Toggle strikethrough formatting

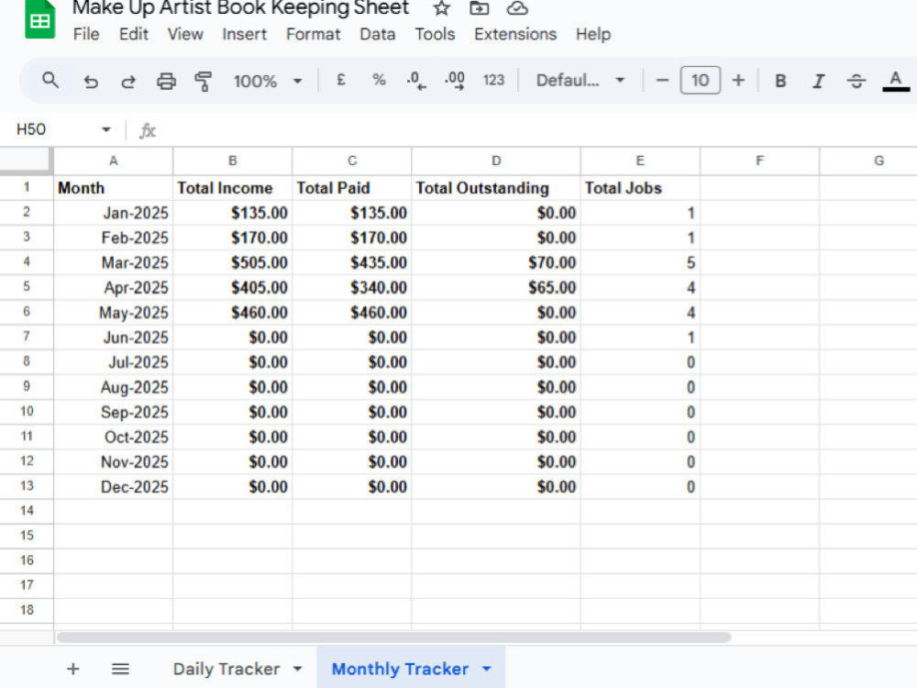(856, 81)
